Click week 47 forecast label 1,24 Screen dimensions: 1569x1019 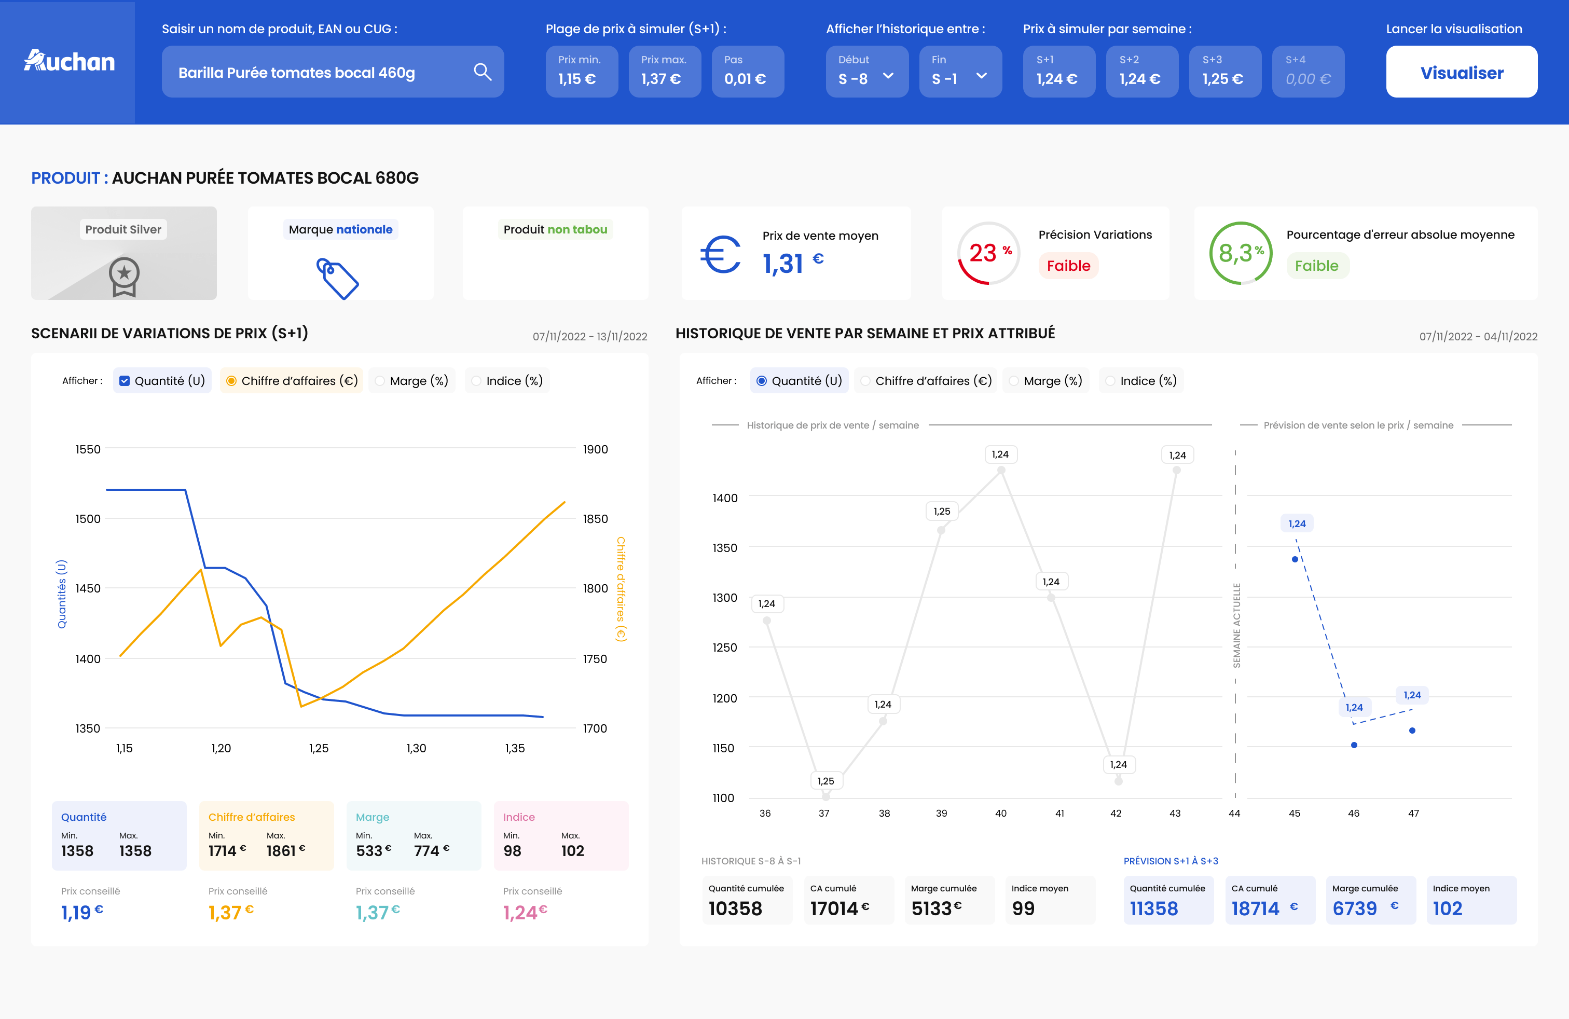pyautogui.click(x=1412, y=695)
